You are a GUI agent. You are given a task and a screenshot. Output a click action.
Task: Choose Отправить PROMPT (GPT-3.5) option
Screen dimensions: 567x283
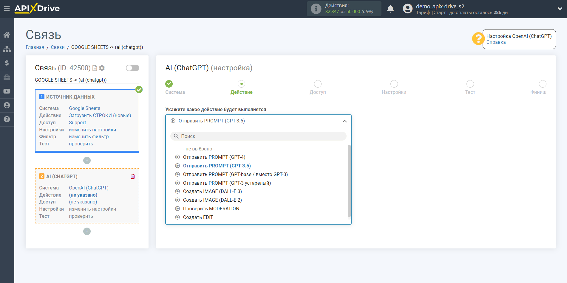click(217, 166)
